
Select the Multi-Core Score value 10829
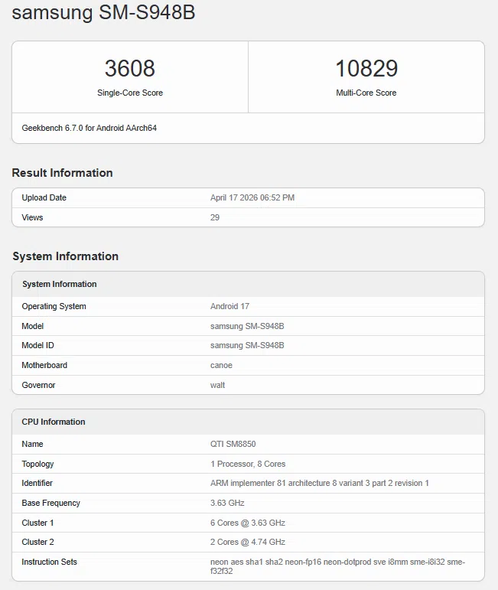pos(366,69)
